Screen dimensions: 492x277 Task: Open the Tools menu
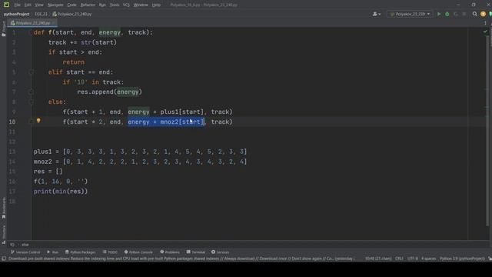[x=115, y=5]
